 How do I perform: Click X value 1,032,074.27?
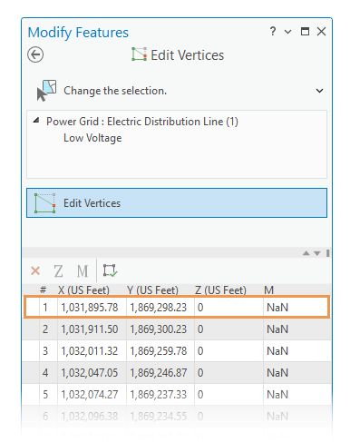pos(90,395)
